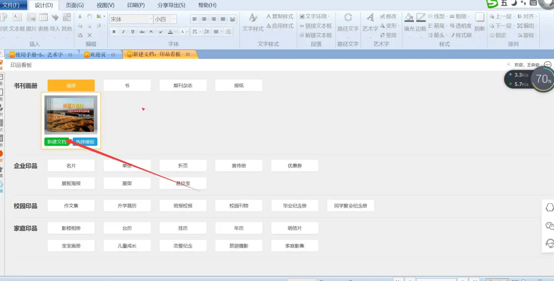Image resolution: width=554 pixels, height=281 pixels.
Task: Toggle bold formatting
Action: tap(114, 32)
